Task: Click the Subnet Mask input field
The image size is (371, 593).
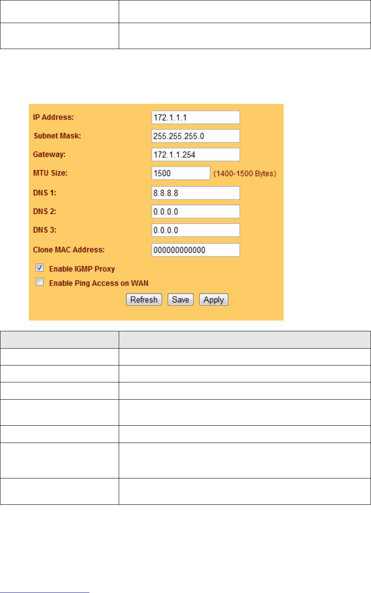Action: pyautogui.click(x=196, y=136)
